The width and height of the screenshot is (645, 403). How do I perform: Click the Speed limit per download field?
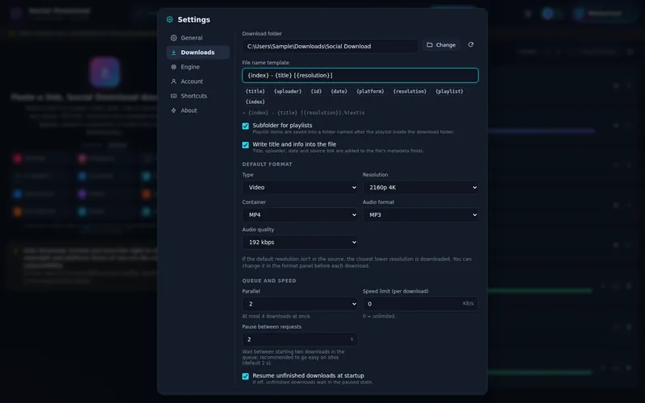coord(420,304)
